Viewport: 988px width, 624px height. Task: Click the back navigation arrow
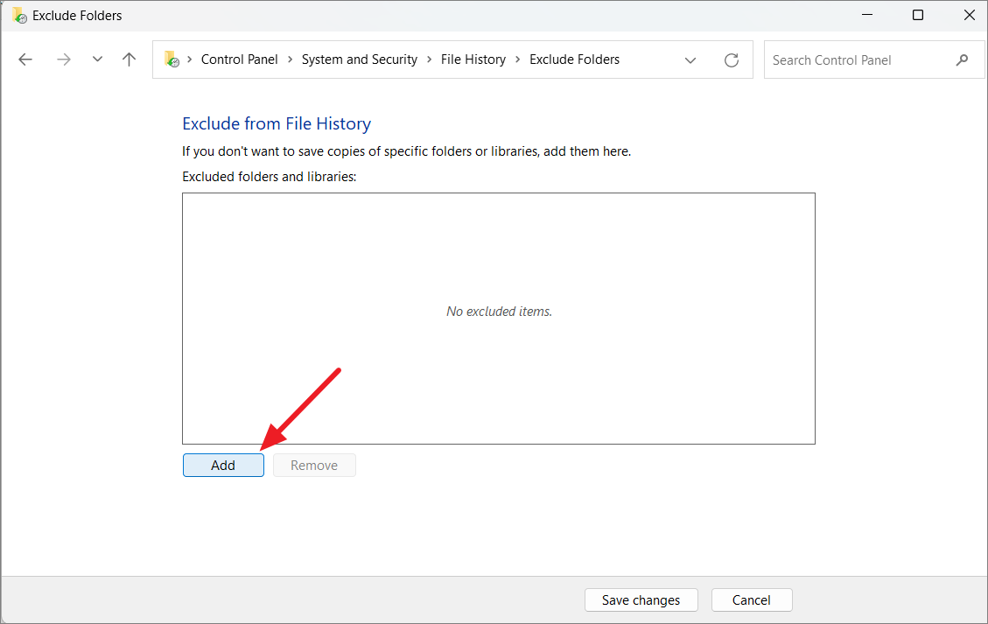point(25,59)
